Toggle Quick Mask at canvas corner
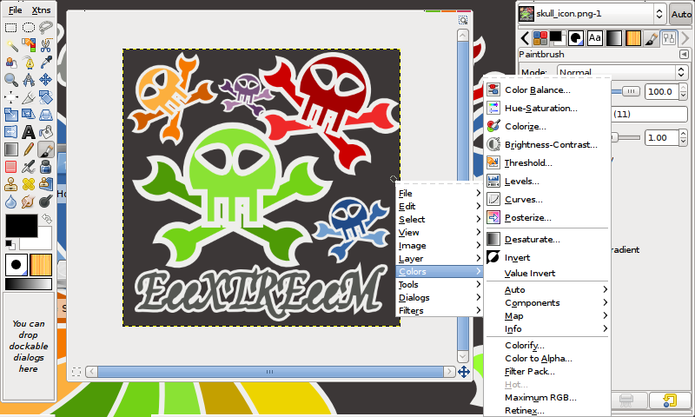The height and width of the screenshot is (417, 695). click(x=76, y=371)
